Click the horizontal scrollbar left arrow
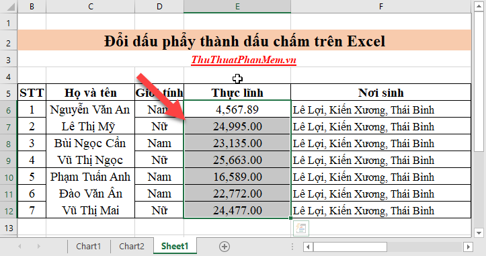 [x=308, y=247]
